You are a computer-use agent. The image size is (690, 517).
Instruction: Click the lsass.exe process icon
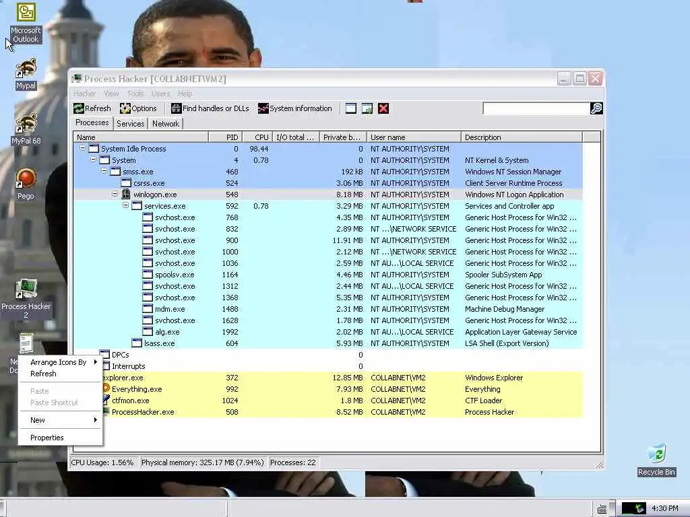[x=137, y=343]
